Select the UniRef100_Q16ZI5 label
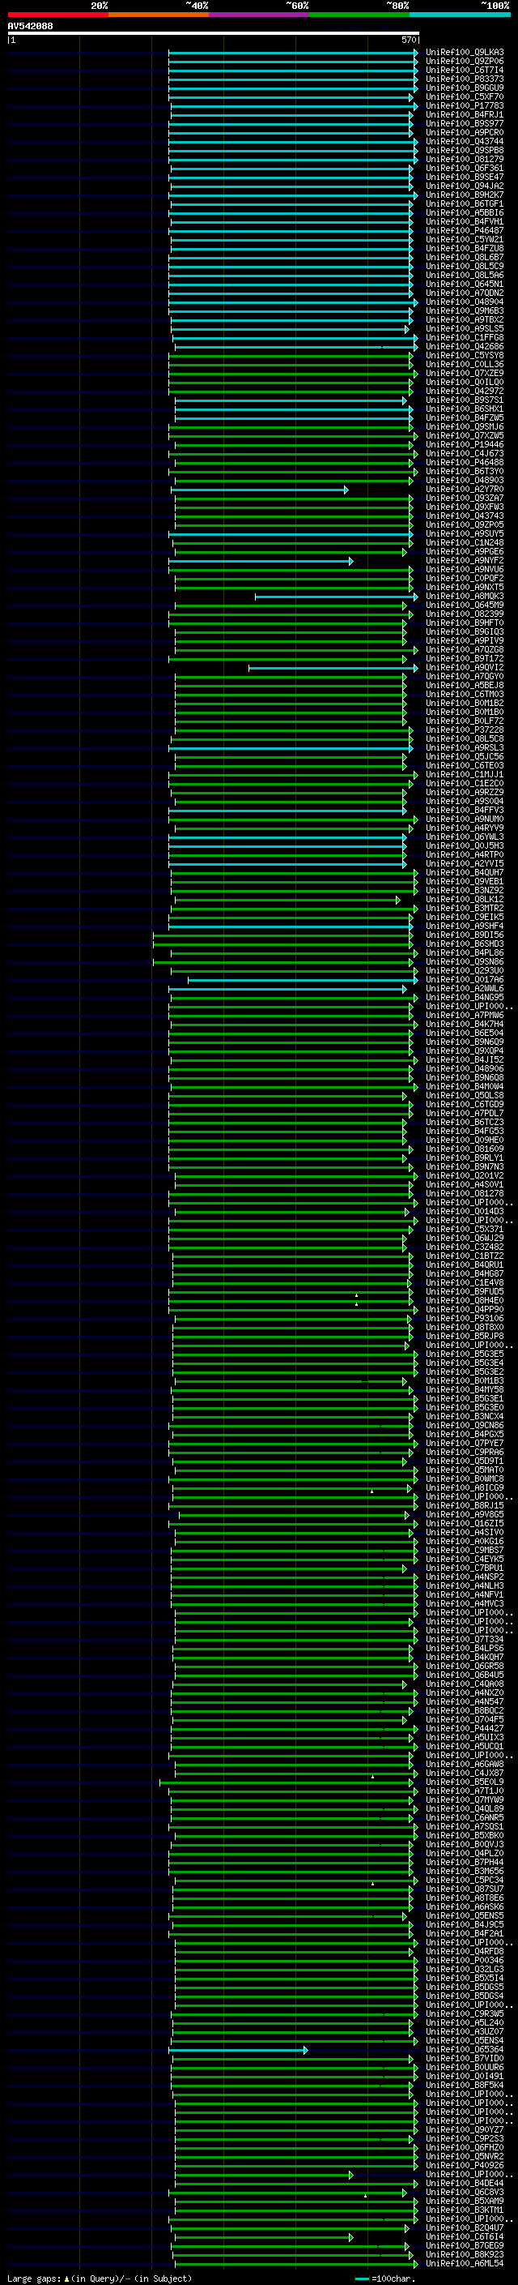This screenshot has height=2285, width=518. click(x=465, y=1524)
